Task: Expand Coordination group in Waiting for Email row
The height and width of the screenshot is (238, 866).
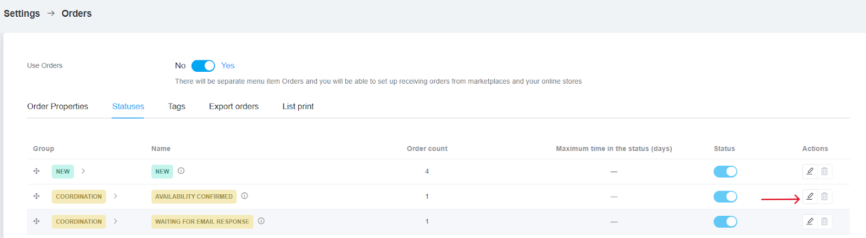Action: [x=116, y=221]
